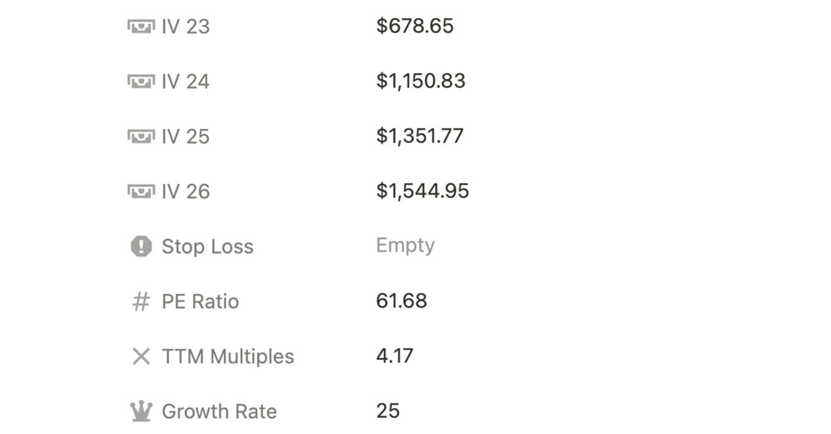Click the TTM Multiples property name
The height and width of the screenshot is (434, 831).
click(x=228, y=357)
